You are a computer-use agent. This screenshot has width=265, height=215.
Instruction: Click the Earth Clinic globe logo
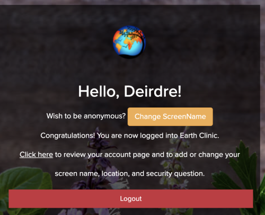point(129,42)
